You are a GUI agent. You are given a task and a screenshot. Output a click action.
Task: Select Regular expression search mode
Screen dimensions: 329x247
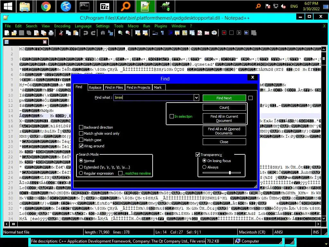[81, 173]
